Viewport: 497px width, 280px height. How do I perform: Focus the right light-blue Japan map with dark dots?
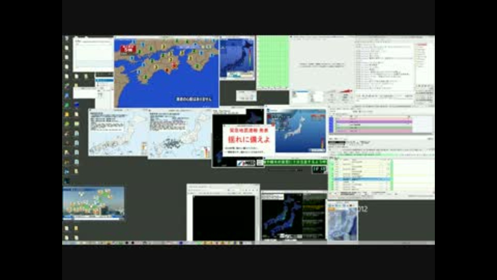(180, 134)
